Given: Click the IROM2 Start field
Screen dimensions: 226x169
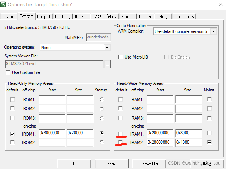Looking at the screenshot, I should pyautogui.click(x=52, y=143).
